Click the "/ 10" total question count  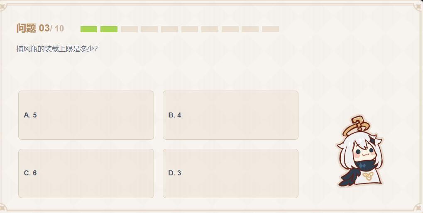[x=57, y=29]
